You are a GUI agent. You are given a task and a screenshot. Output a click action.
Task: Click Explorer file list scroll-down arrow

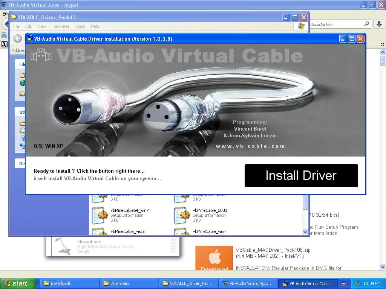[x=305, y=232]
